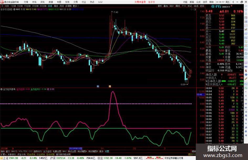Select the 多周期 tab
248x160 pixels.
click(68, 6)
